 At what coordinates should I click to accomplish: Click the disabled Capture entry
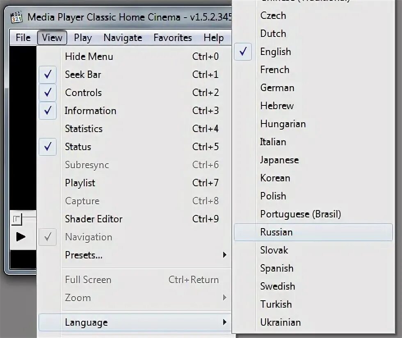pyautogui.click(x=135, y=201)
